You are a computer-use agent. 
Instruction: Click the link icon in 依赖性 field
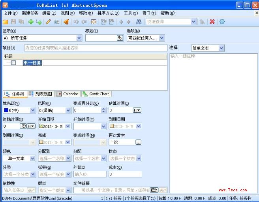(31, 190)
